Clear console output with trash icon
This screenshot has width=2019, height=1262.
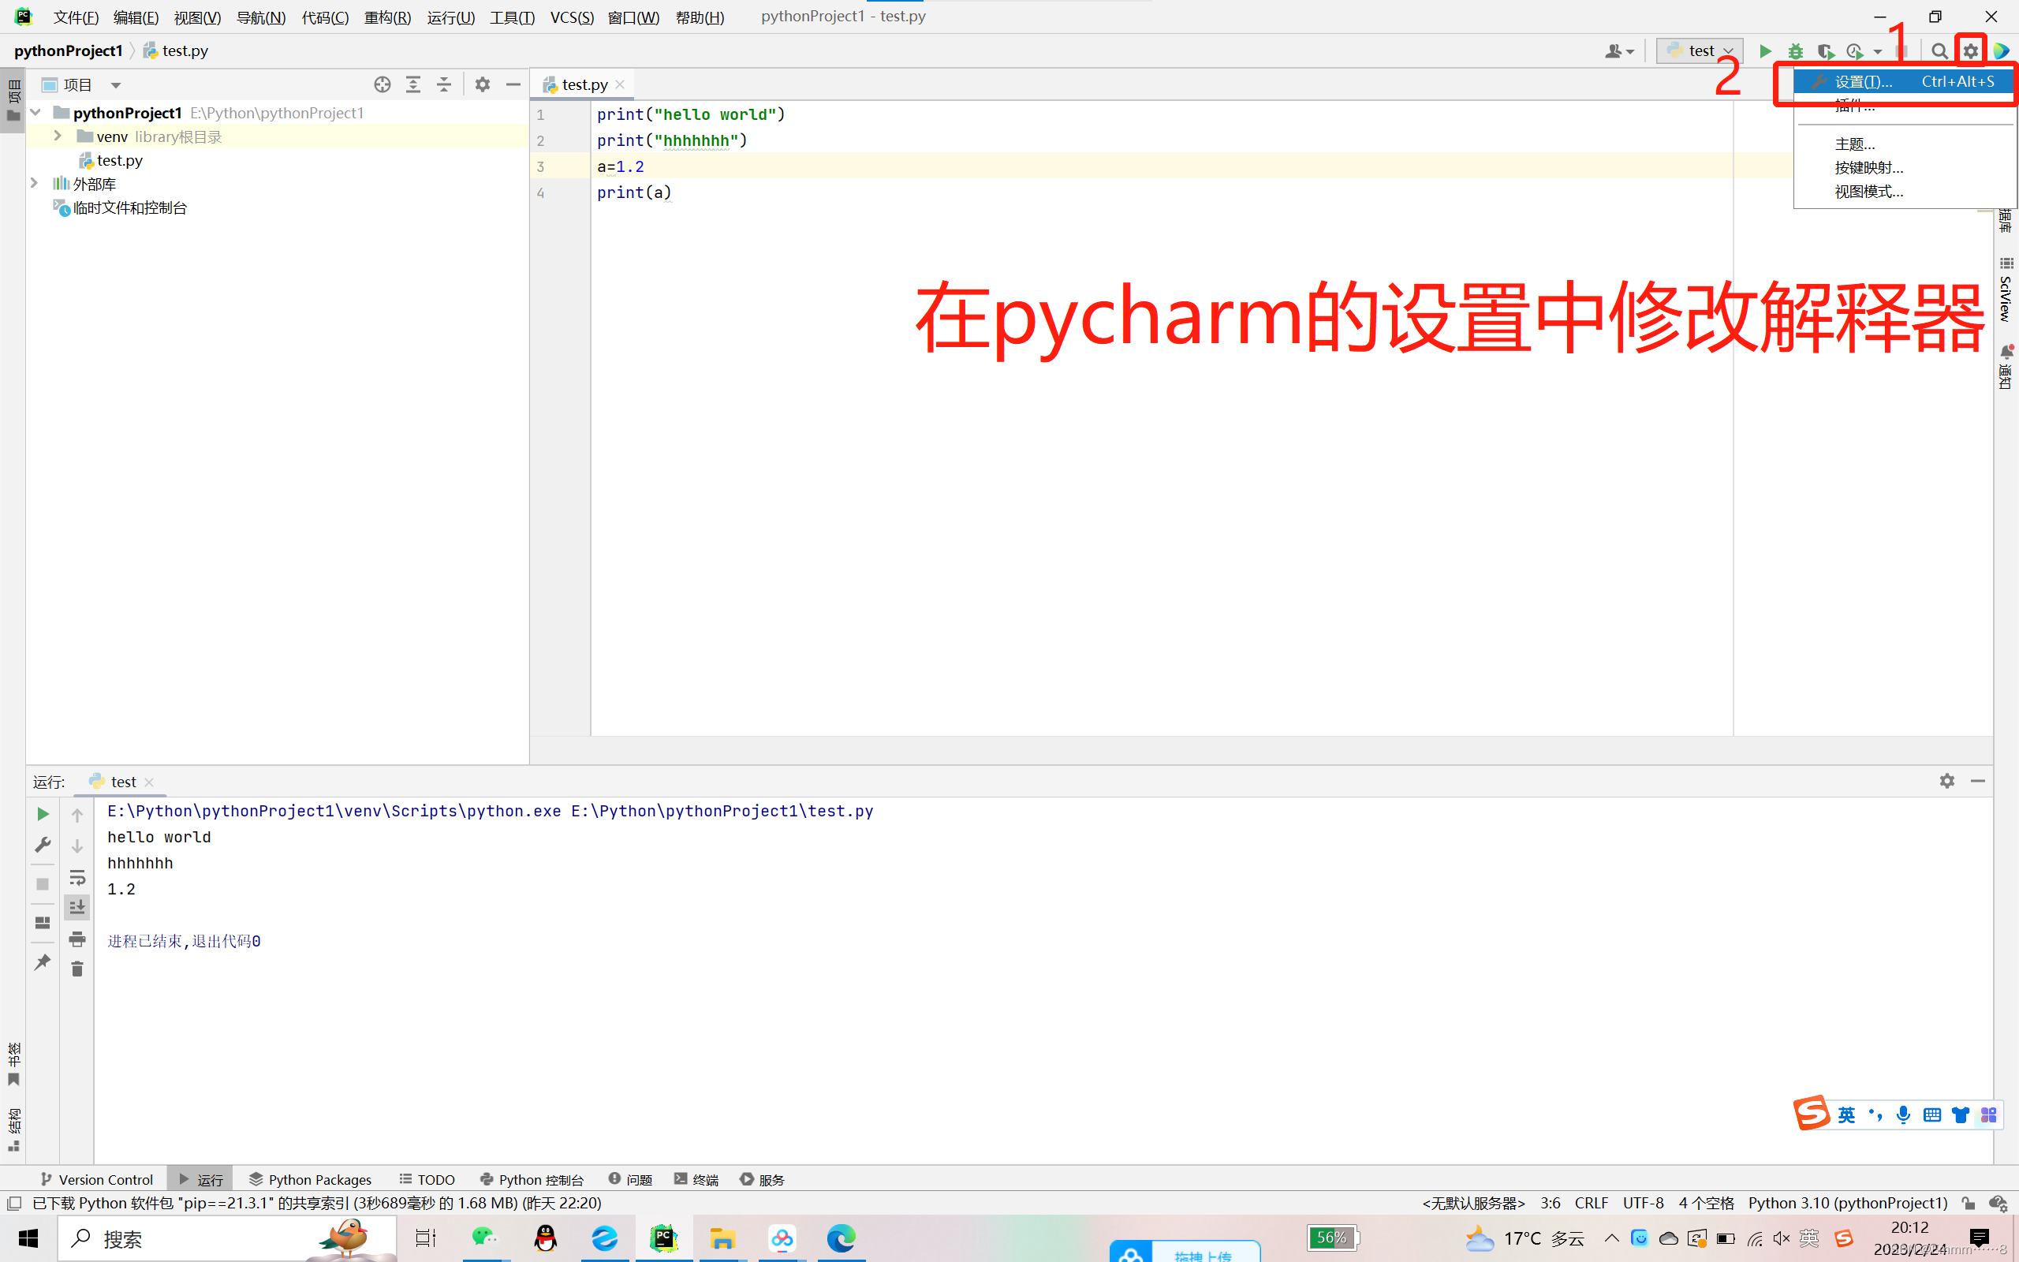77,969
